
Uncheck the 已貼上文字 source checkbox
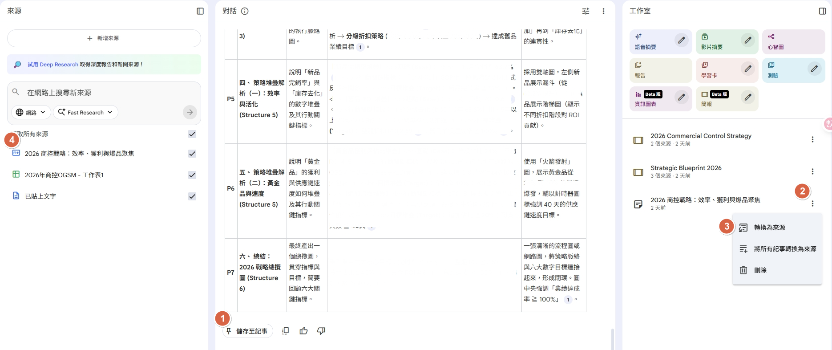point(192,196)
